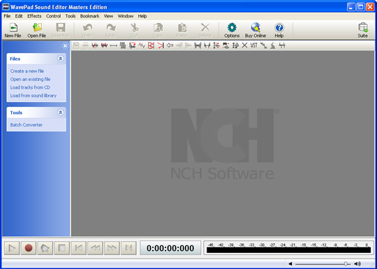Click the Copy icon in main toolbar
377x269 pixels.
pos(158,27)
